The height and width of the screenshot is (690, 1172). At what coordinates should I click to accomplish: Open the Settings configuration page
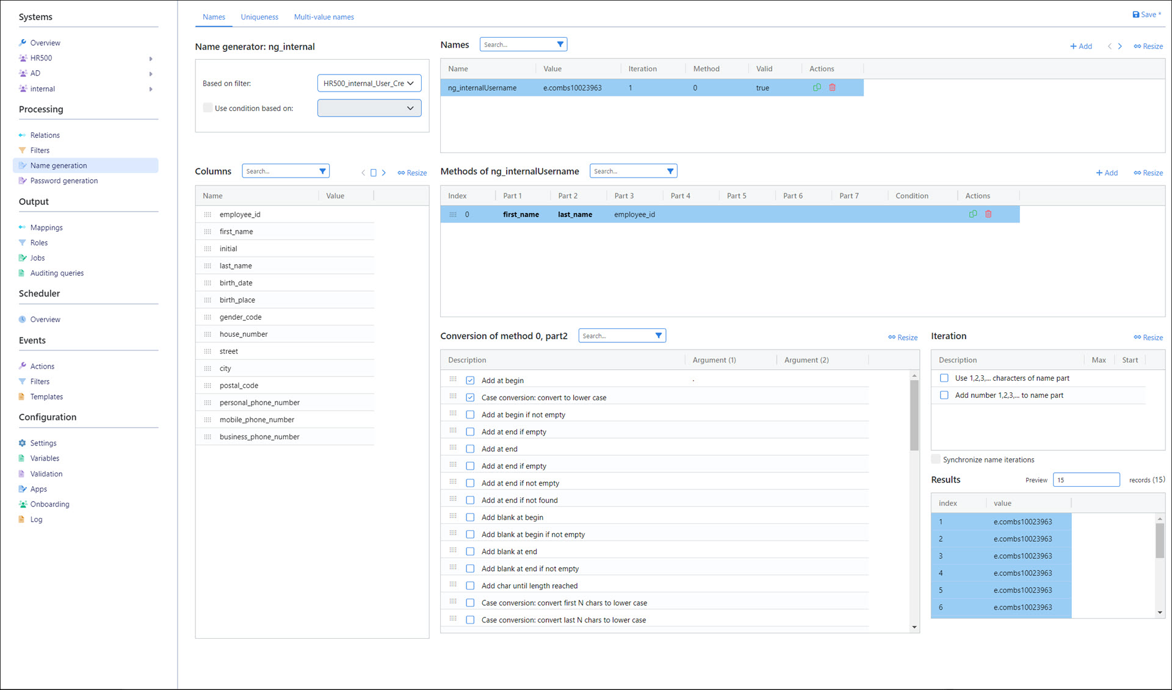tap(43, 443)
